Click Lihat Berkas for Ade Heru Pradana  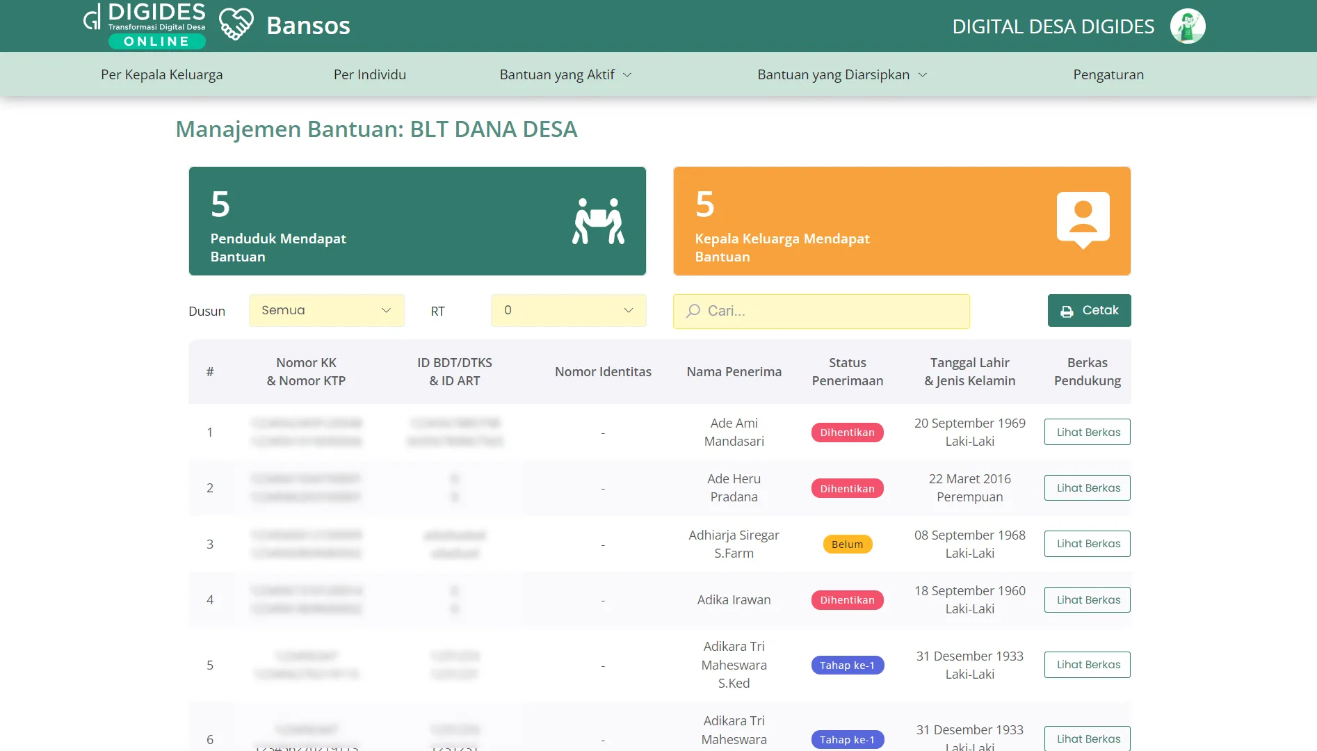[x=1088, y=487]
